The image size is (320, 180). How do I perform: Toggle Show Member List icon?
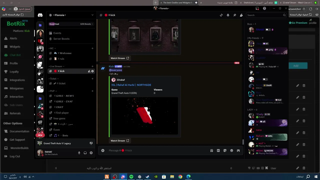[241, 15]
